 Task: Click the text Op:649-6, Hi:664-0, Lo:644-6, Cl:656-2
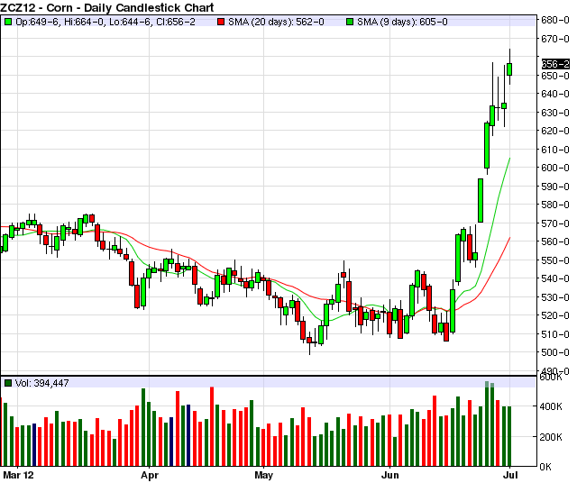[105, 22]
